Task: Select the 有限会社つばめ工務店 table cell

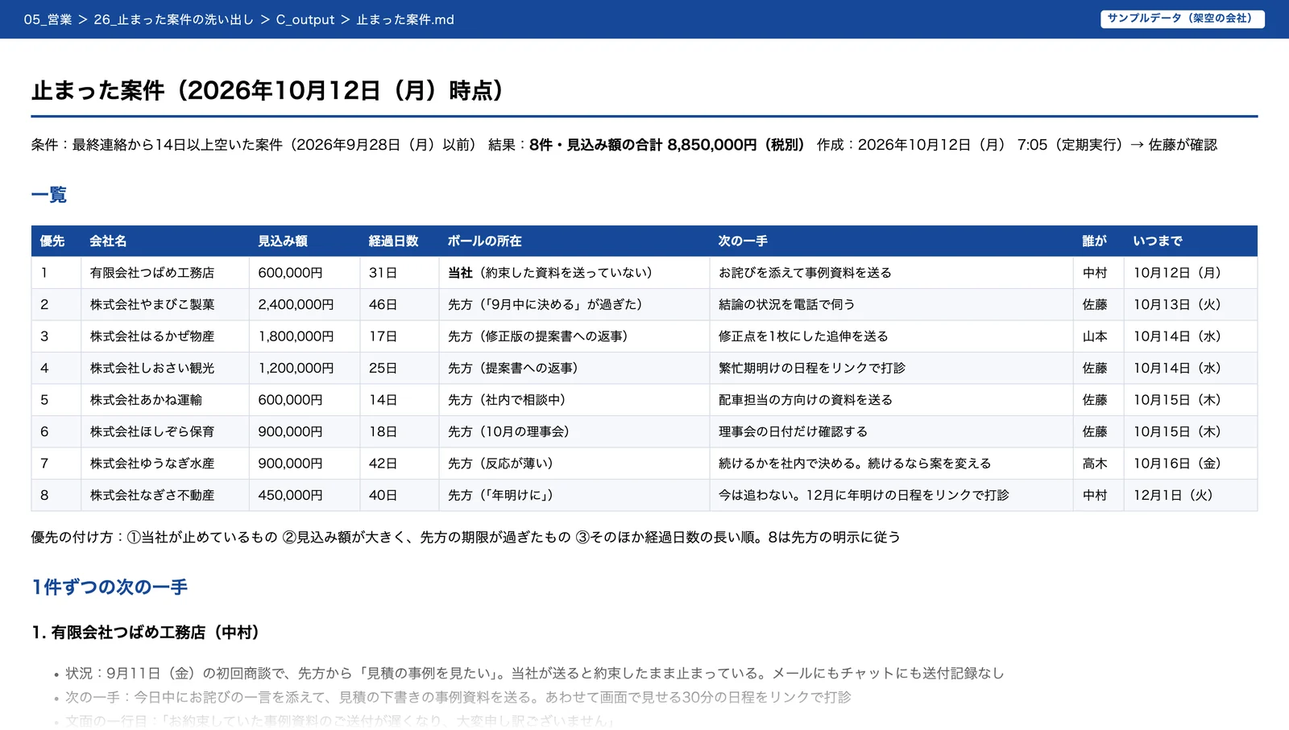Action: point(164,273)
